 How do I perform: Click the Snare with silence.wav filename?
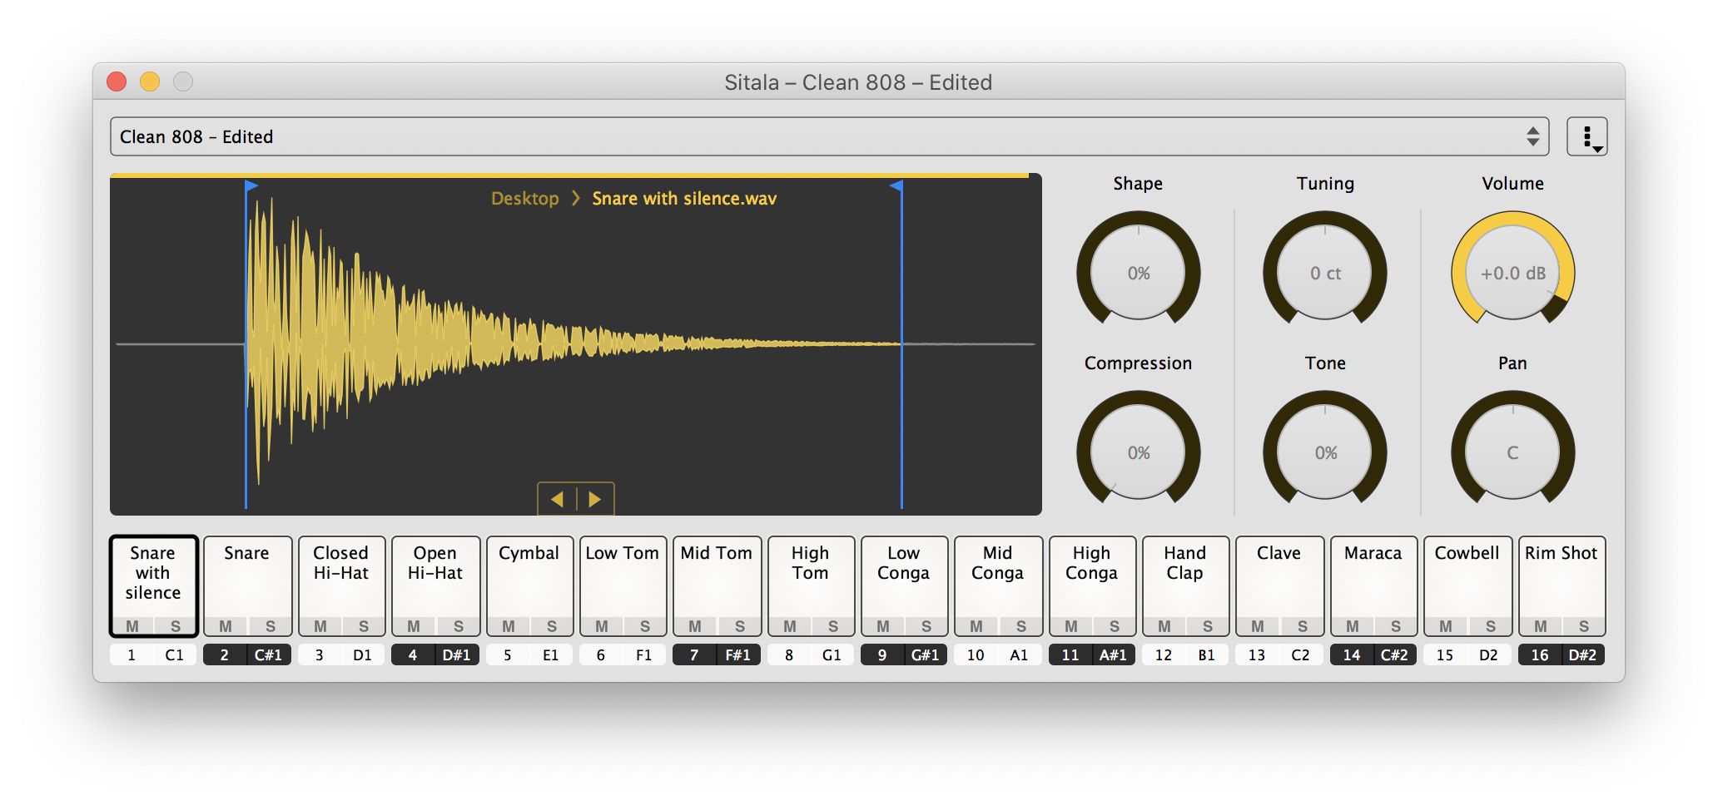tap(683, 198)
